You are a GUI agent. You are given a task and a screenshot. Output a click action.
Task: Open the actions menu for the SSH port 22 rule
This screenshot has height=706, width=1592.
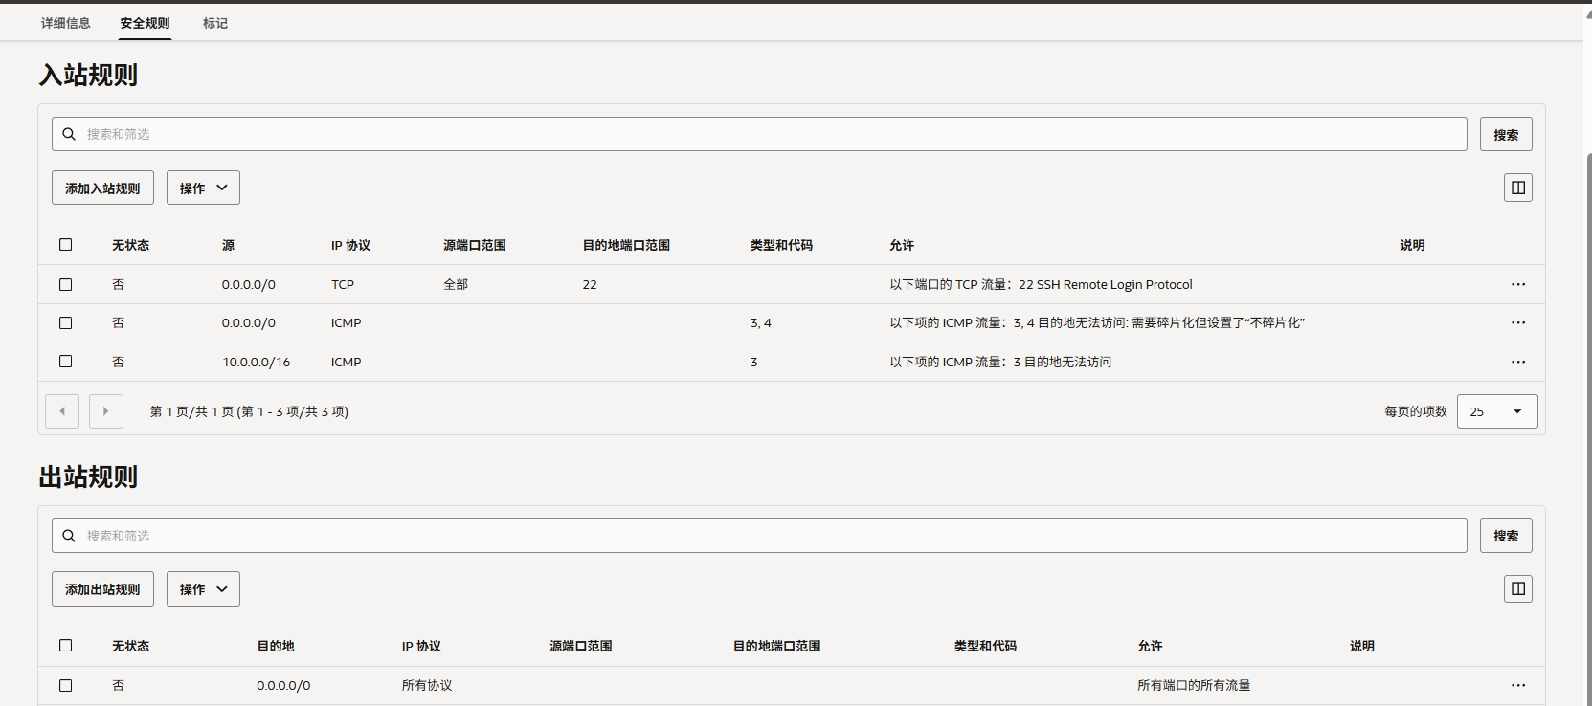(1517, 284)
